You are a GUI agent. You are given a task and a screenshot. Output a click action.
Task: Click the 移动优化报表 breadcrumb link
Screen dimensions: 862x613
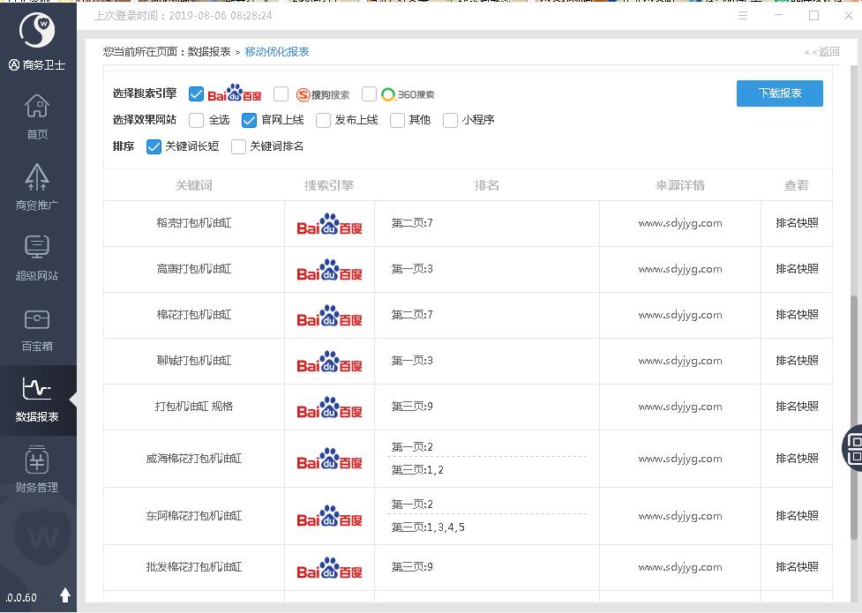click(x=277, y=52)
